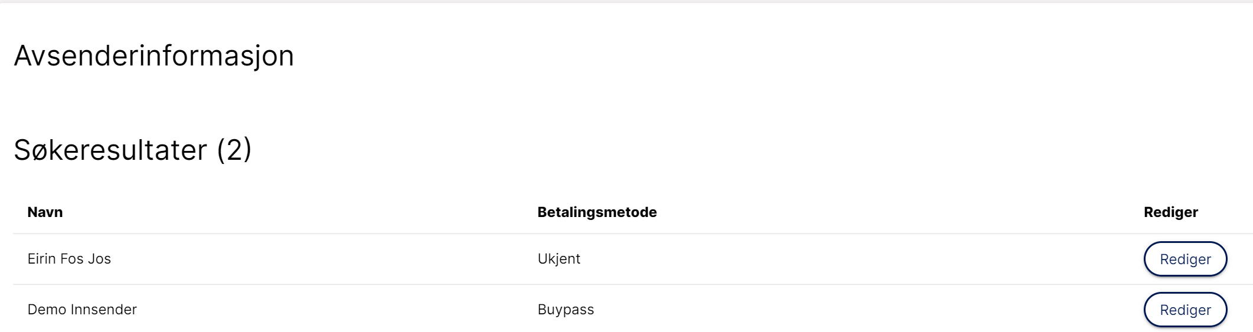Click the word Jos in first row
1253x332 pixels.
click(99, 259)
